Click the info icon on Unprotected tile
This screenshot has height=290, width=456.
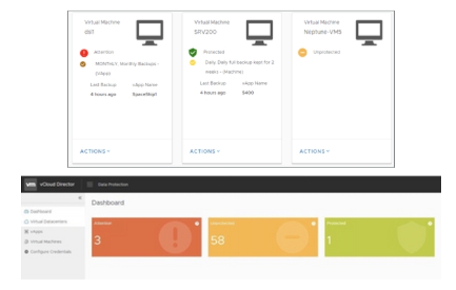[313, 224]
